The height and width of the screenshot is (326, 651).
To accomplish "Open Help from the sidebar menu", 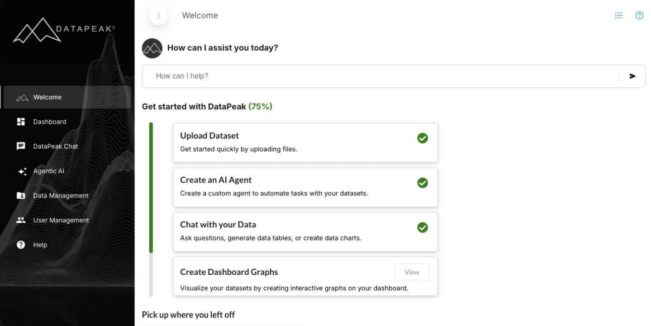I will tap(40, 245).
